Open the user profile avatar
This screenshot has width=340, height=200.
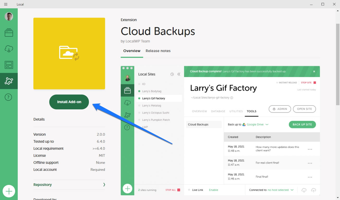coord(9,16)
